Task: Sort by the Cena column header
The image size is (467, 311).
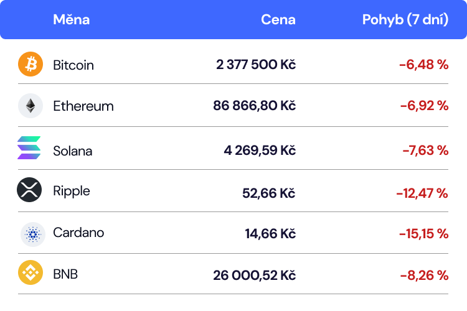Action: click(278, 19)
